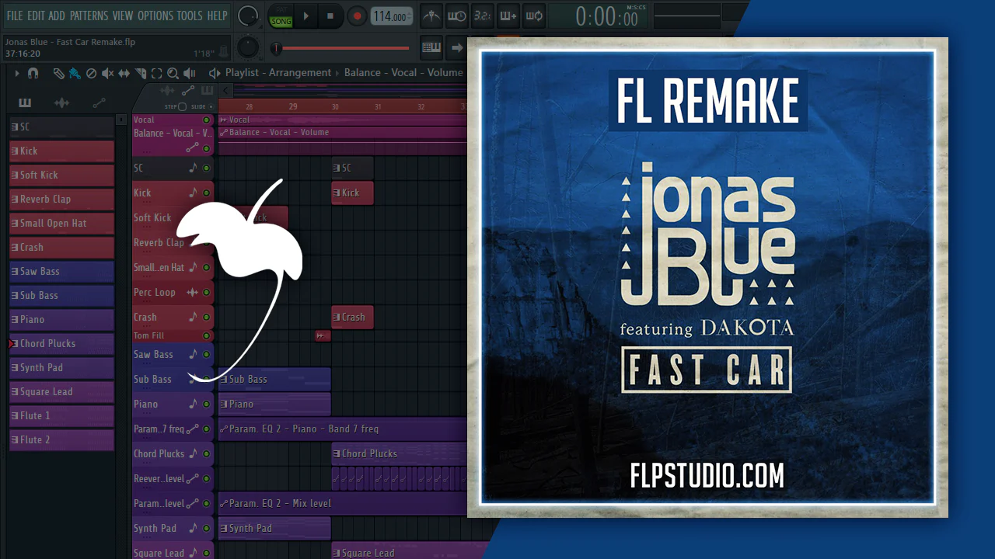
Task: Mute the Synth Pad track green light
Action: pos(207,528)
